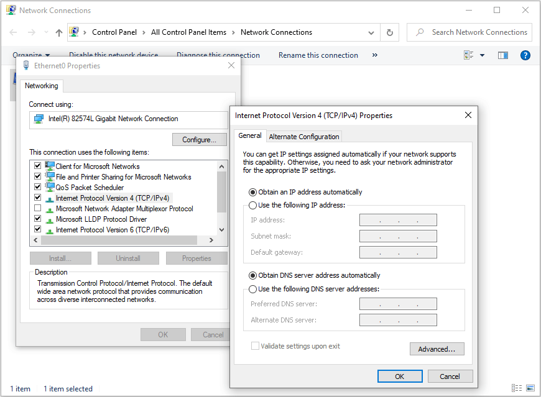Go to Control Panel breadcrumb
The width and height of the screenshot is (541, 397).
(114, 32)
